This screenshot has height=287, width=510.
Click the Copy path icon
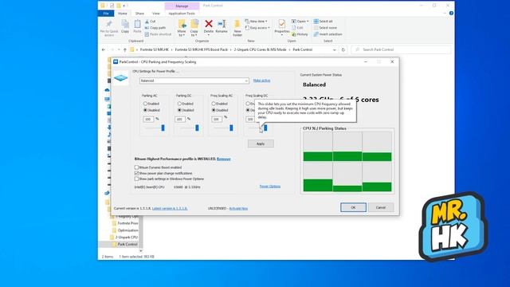click(x=147, y=28)
